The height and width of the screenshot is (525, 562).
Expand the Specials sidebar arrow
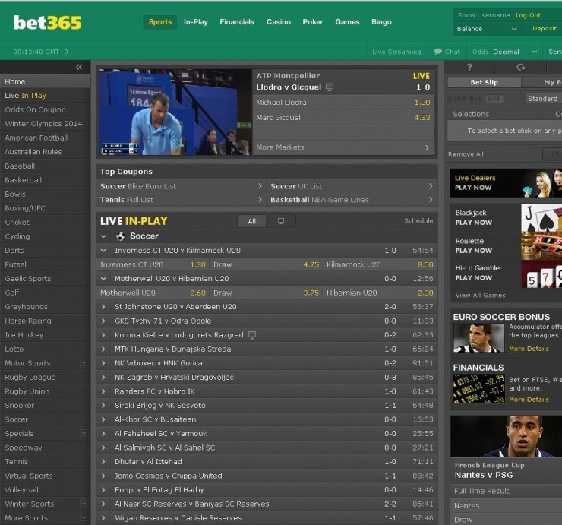(x=83, y=433)
